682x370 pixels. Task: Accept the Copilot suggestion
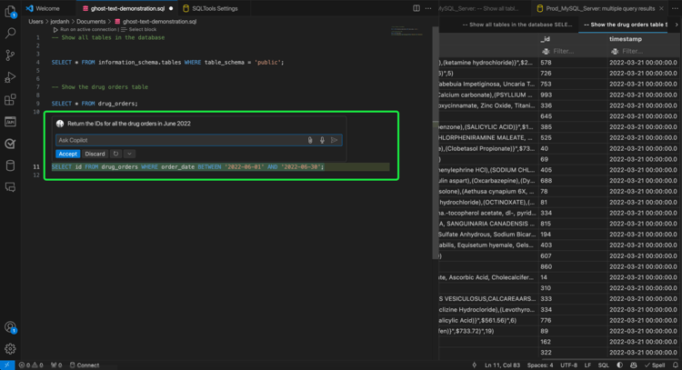(x=67, y=154)
